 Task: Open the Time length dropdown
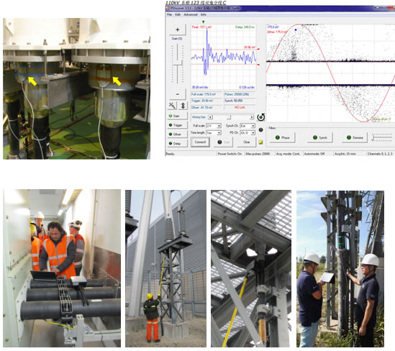(214, 132)
